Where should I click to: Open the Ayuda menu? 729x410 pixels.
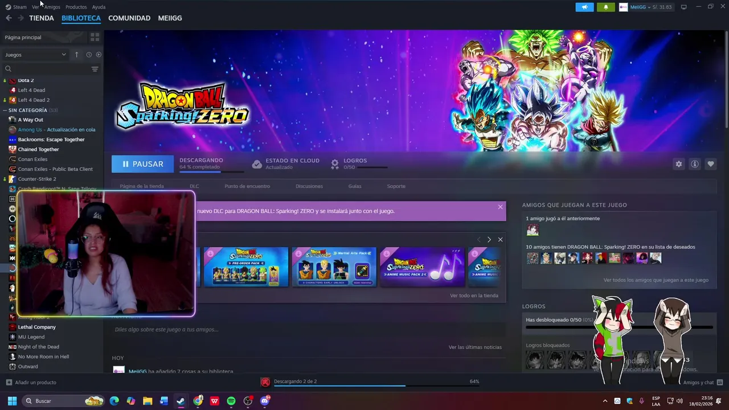point(99,7)
